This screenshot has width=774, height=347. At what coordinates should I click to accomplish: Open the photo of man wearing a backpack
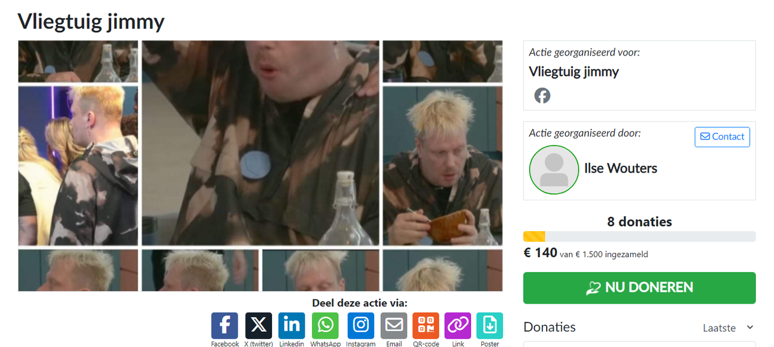point(78,166)
